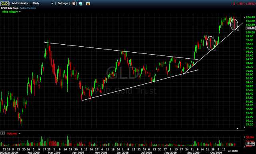Click the current price label 101.89
Viewport: 256px width, 154px height.
tap(251, 28)
